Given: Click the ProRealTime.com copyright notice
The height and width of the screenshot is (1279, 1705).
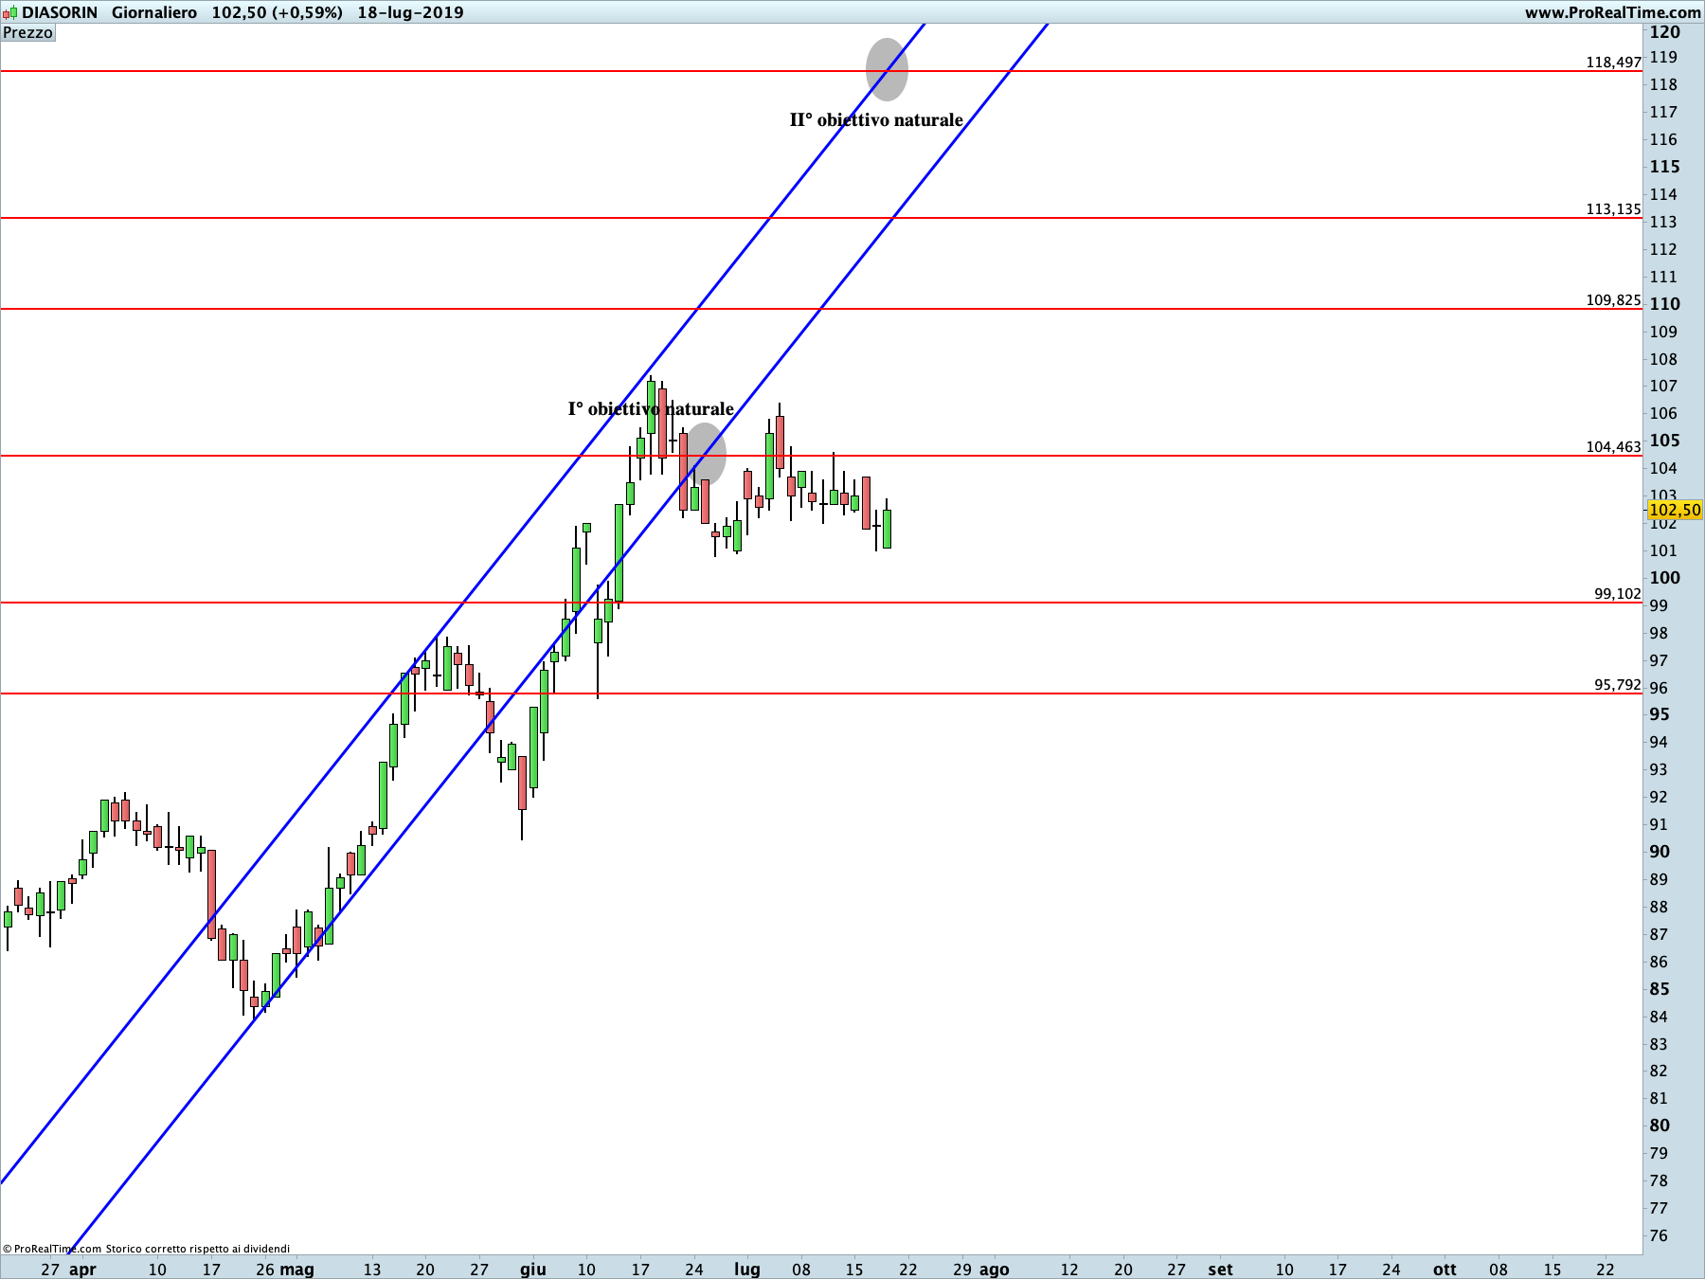Looking at the screenshot, I should pos(147,1249).
